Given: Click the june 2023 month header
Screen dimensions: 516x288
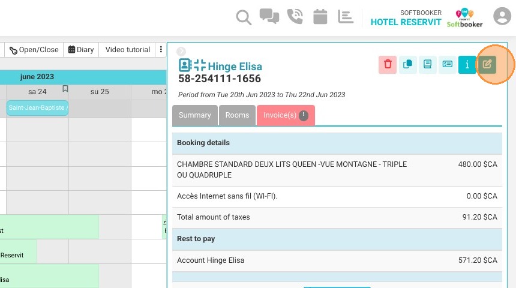Looking at the screenshot, I should (x=37, y=77).
